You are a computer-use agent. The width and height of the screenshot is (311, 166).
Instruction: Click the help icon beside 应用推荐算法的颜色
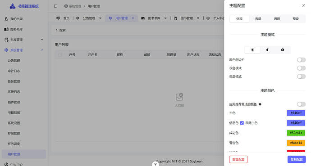260,104
